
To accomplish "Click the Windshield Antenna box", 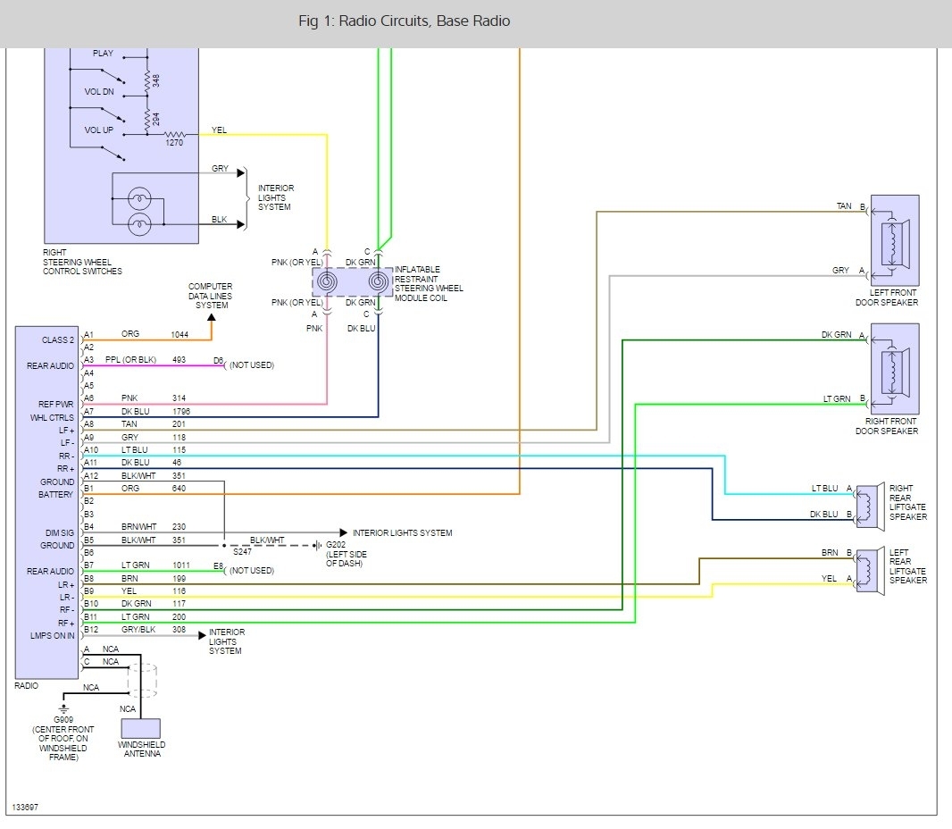I will tap(140, 728).
